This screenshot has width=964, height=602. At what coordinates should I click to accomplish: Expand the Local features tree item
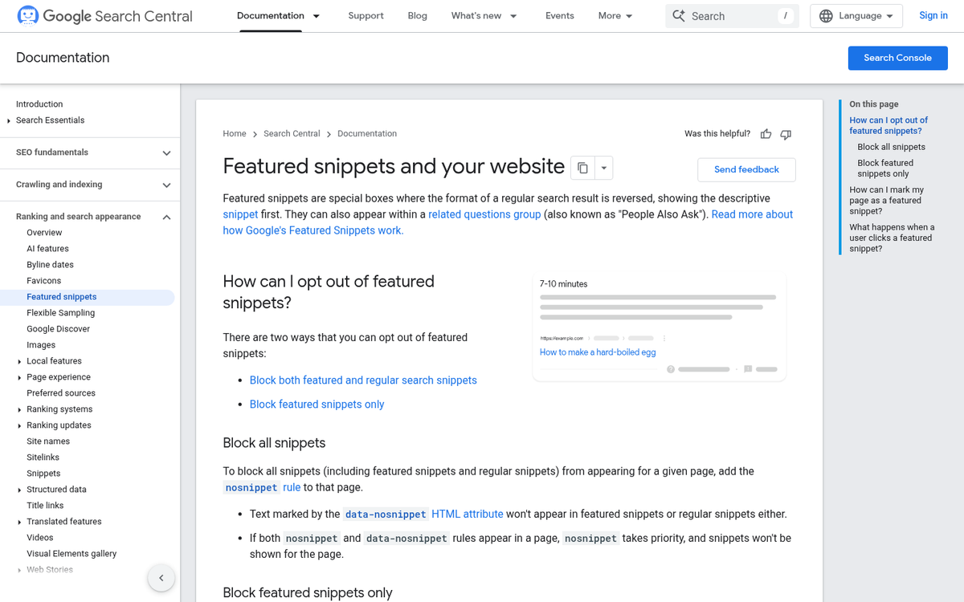click(21, 360)
